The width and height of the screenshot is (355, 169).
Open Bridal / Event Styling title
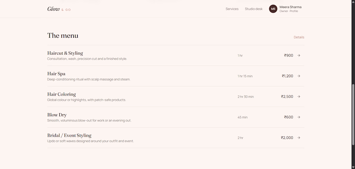(69, 135)
